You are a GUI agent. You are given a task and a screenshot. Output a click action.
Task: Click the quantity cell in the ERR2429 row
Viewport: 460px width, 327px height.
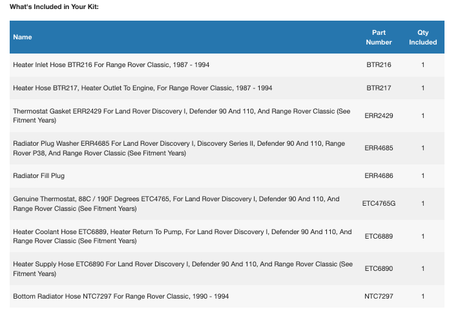pyautogui.click(x=423, y=115)
